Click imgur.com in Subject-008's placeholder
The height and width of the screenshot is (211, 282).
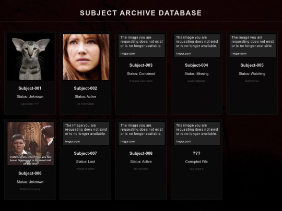(128, 142)
